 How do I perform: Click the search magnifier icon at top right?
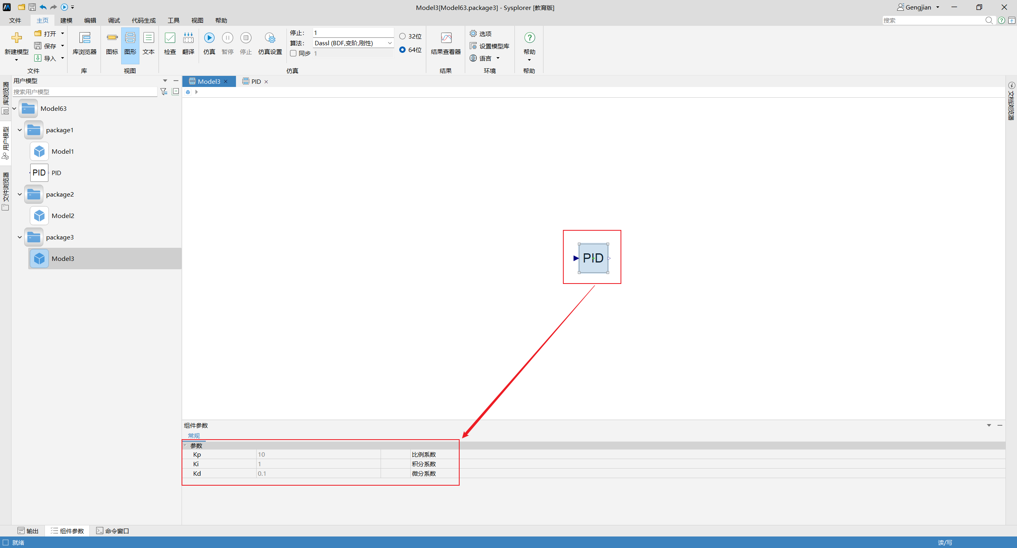coord(989,20)
